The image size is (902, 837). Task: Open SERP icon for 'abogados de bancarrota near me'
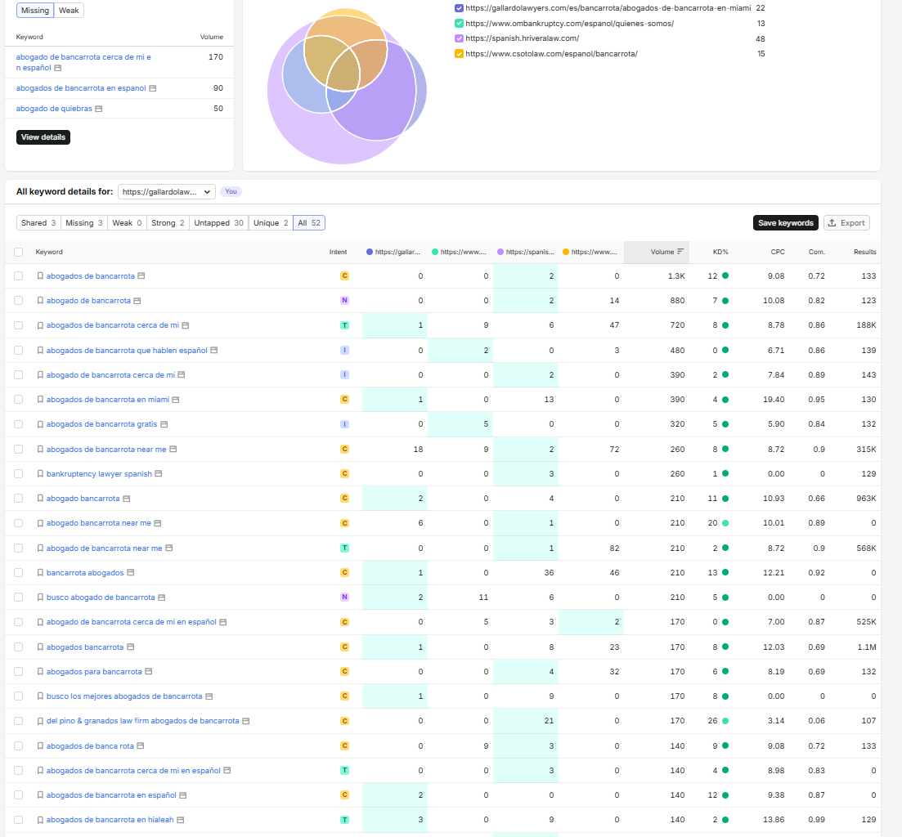(x=173, y=449)
